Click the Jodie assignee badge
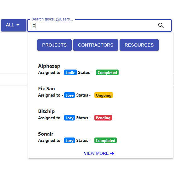This screenshot has width=174, height=174. click(x=70, y=72)
